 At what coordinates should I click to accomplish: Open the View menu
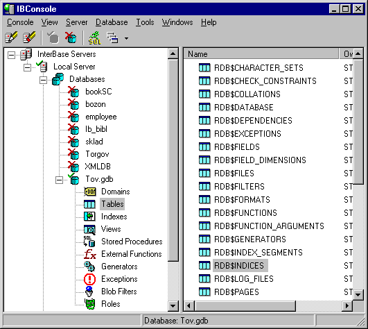coord(49,22)
